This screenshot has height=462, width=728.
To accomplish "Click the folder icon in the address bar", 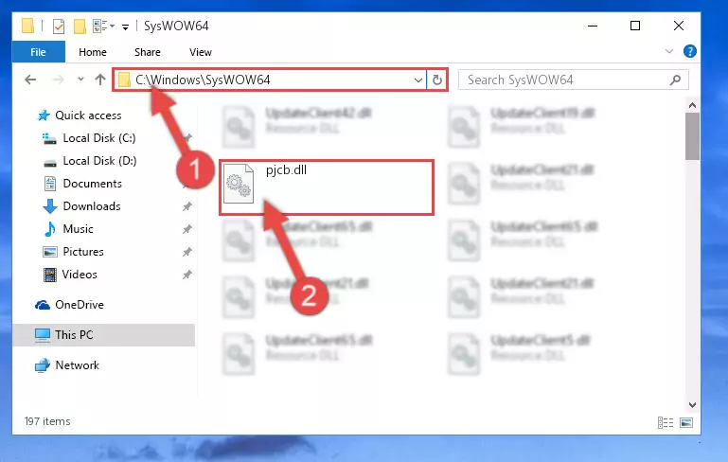I will pos(124,80).
